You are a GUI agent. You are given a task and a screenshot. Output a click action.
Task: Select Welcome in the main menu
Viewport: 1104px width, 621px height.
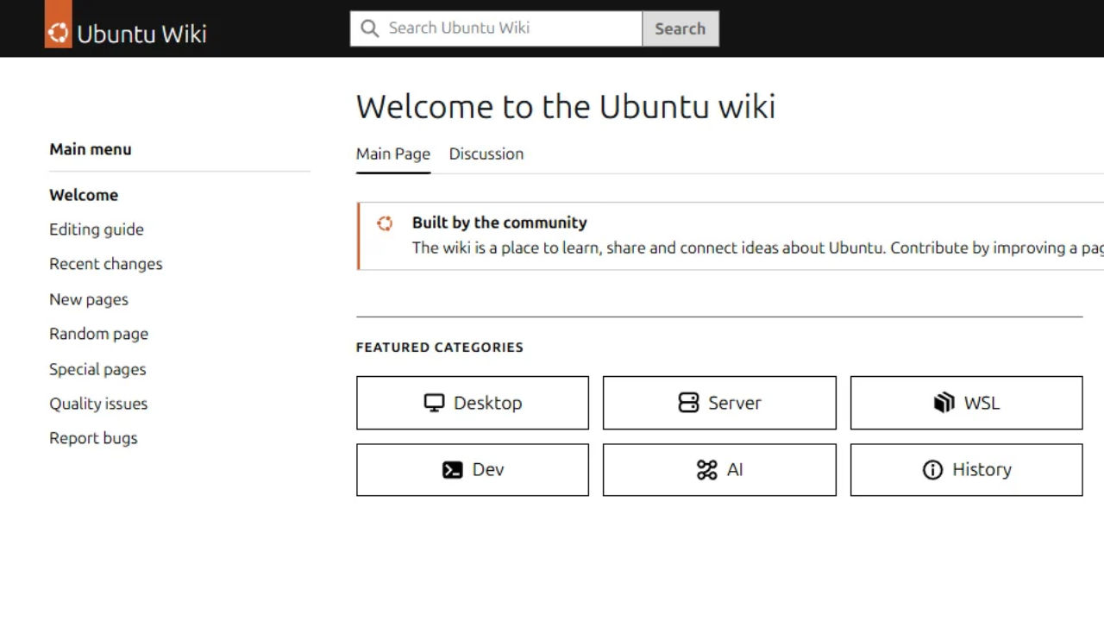coord(84,195)
